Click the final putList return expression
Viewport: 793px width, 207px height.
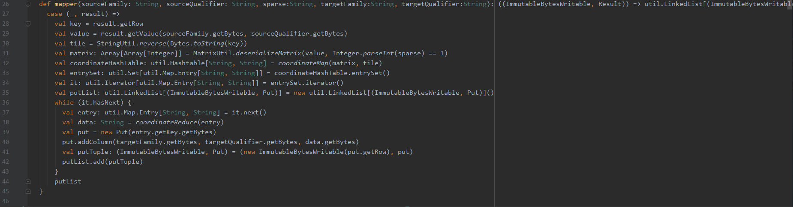[x=68, y=181]
